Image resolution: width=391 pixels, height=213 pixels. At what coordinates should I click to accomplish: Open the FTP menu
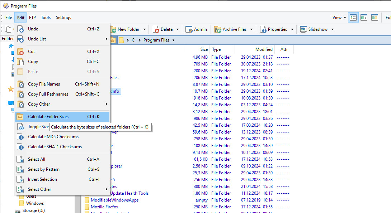point(32,18)
